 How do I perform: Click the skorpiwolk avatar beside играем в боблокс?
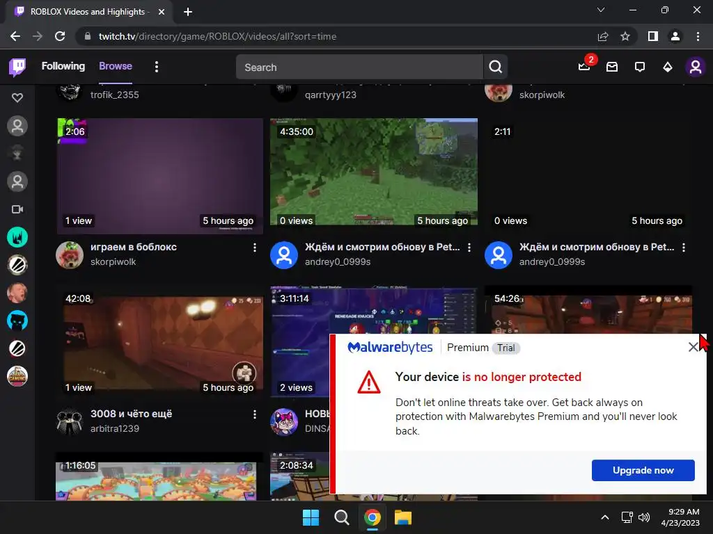point(70,254)
